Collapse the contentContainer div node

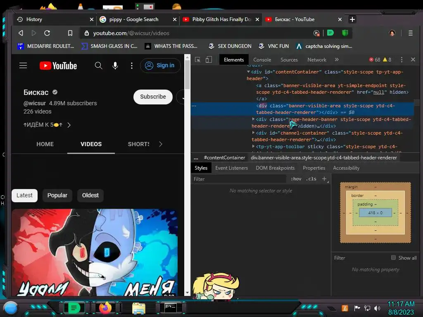248,72
